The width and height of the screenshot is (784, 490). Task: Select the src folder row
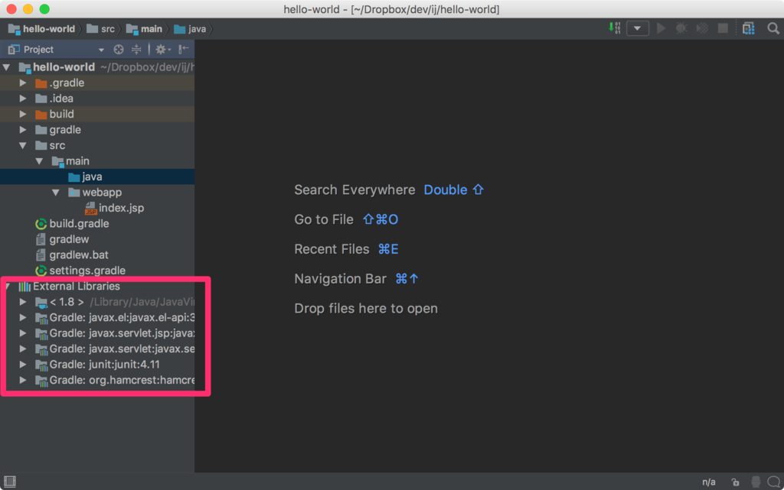coord(97,145)
